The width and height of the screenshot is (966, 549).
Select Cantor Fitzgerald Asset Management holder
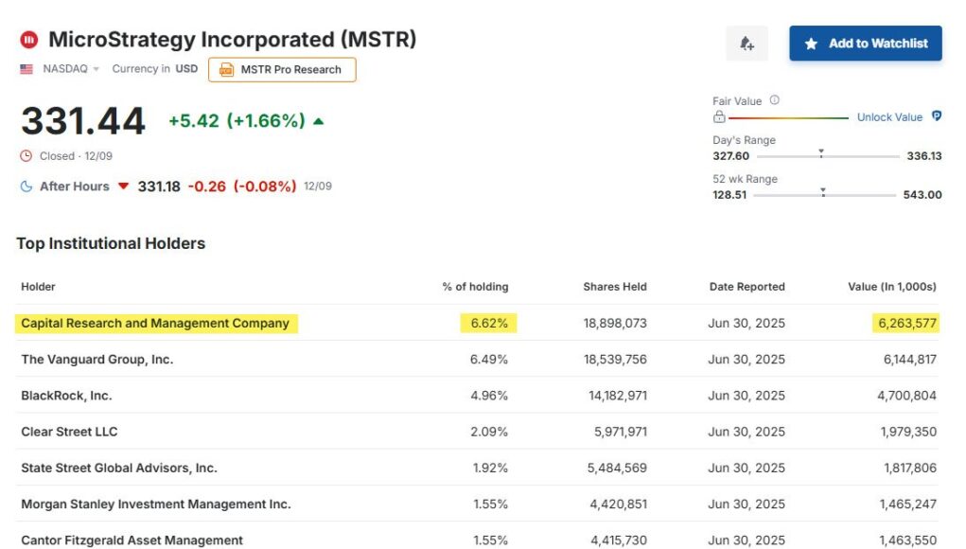coord(132,540)
